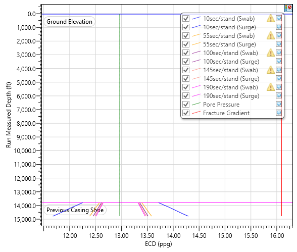Click the 13.00 tick label on ECD axis
Viewport: 297px width, 252px height.
pyautogui.click(x=121, y=236)
